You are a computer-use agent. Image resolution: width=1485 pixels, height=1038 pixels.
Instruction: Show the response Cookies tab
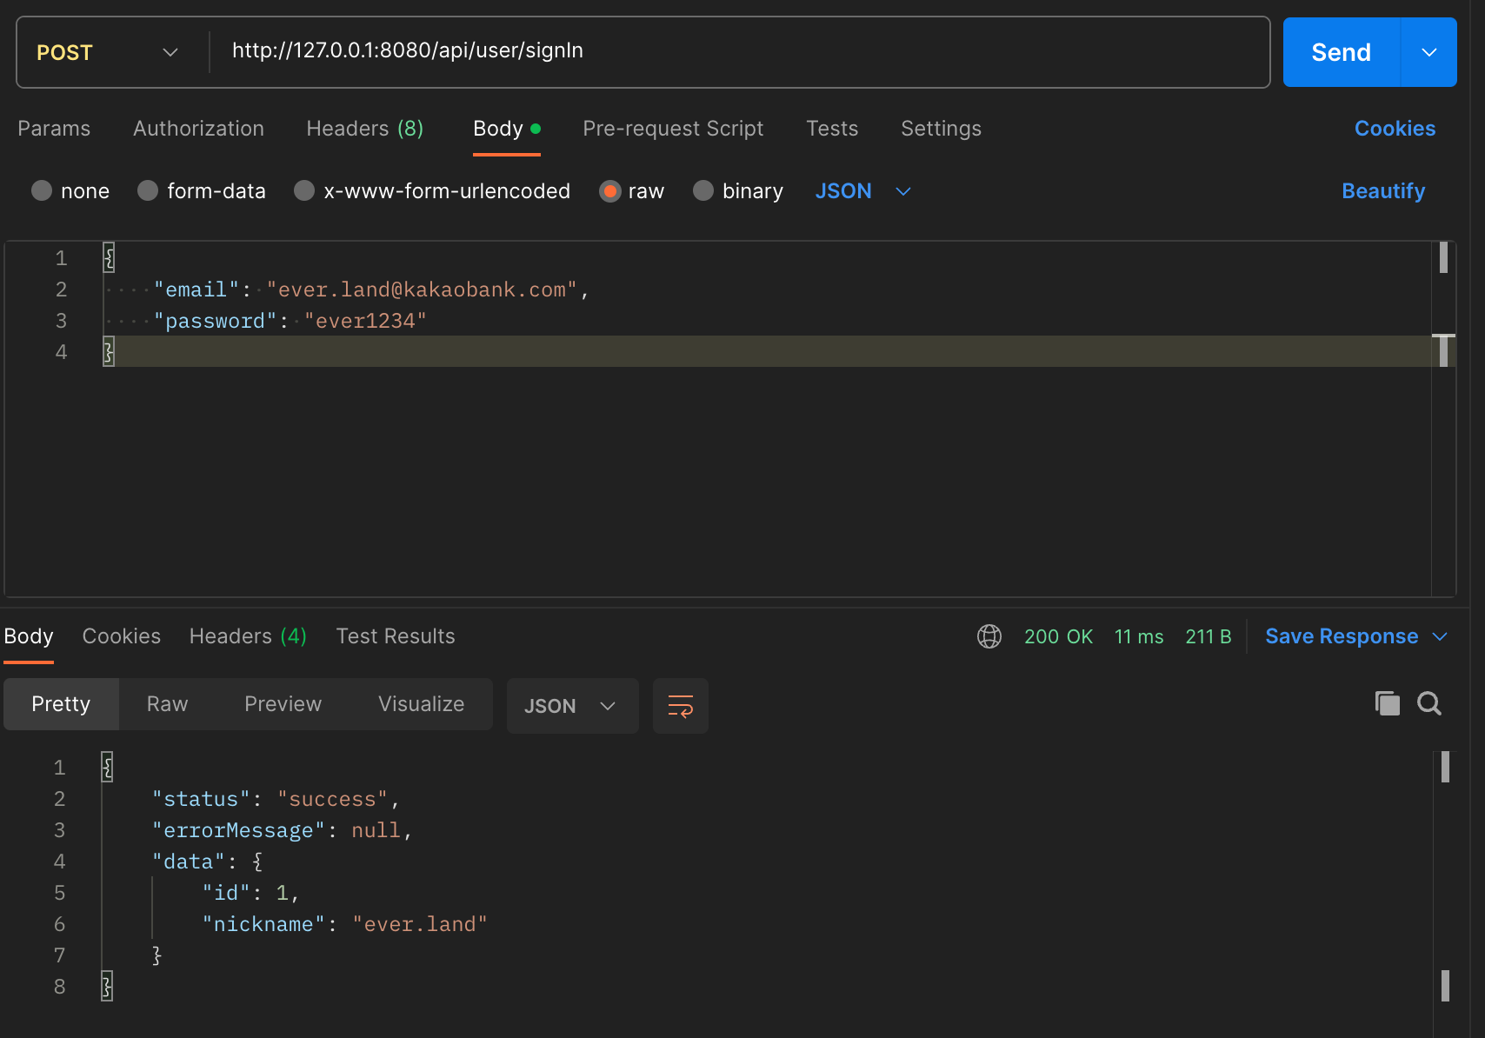tap(122, 636)
